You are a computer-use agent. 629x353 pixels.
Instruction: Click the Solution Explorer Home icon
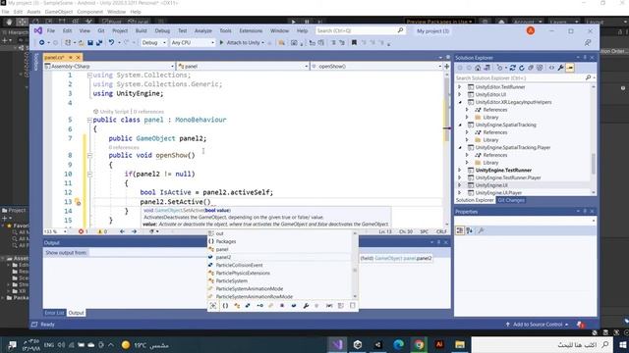point(478,68)
